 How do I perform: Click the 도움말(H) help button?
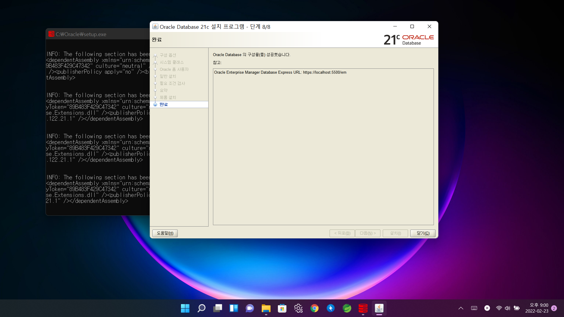point(165,233)
